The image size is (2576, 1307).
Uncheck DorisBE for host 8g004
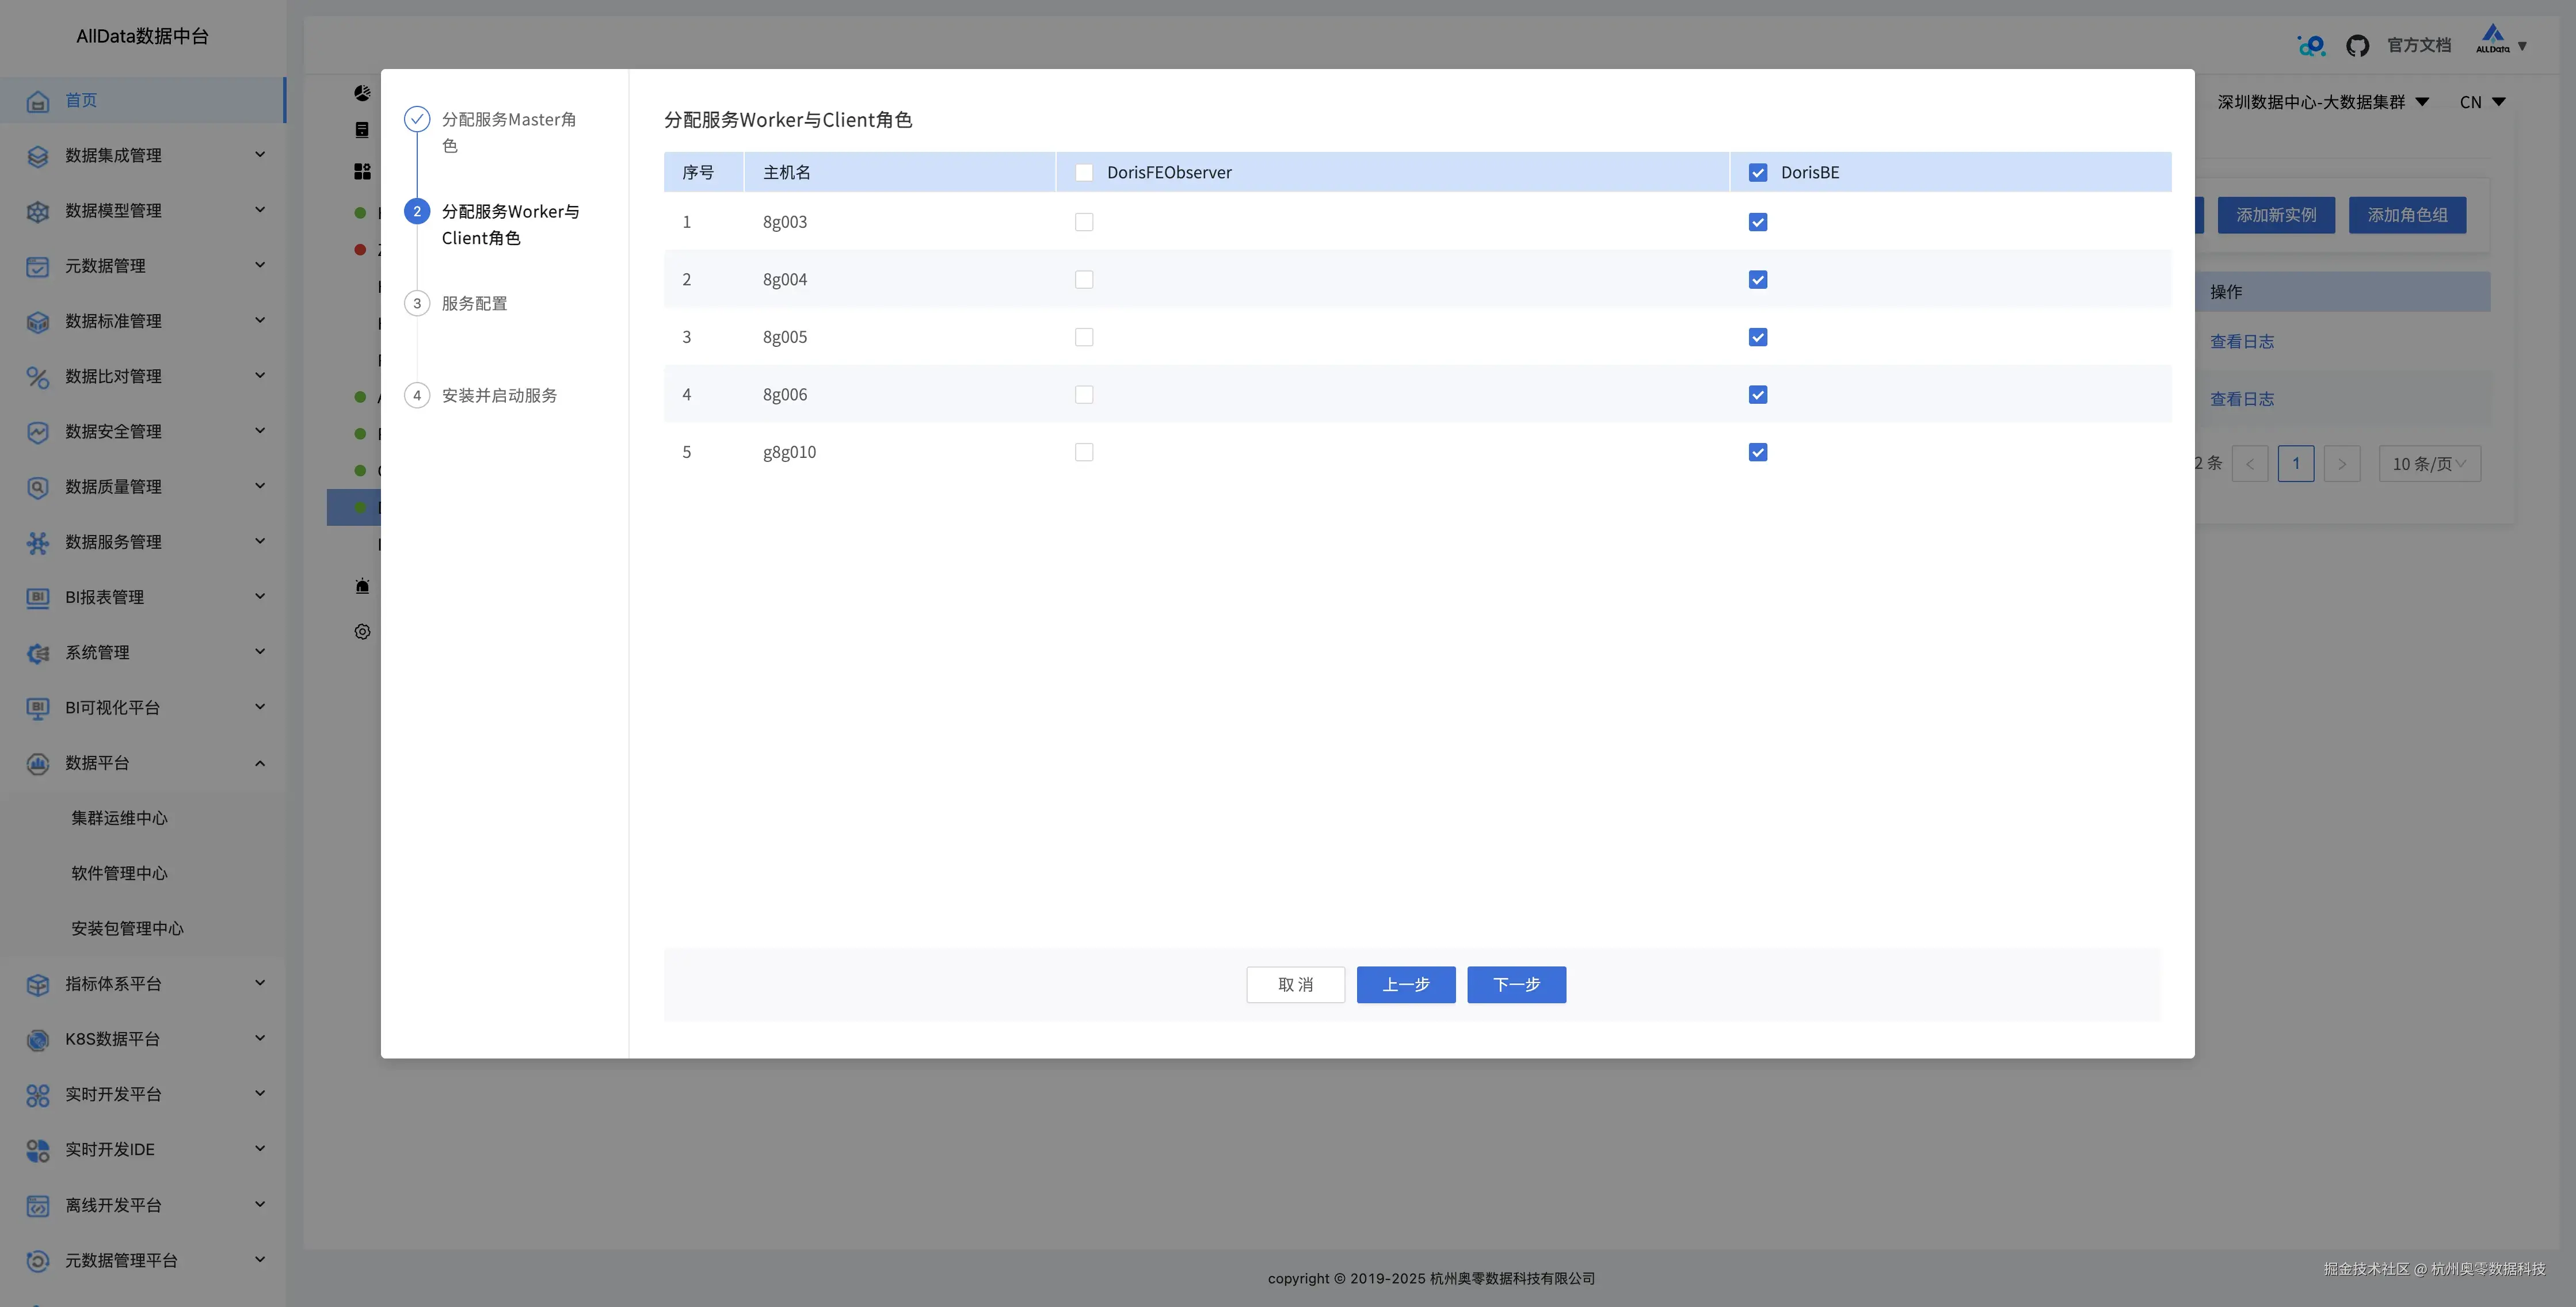coord(1757,280)
